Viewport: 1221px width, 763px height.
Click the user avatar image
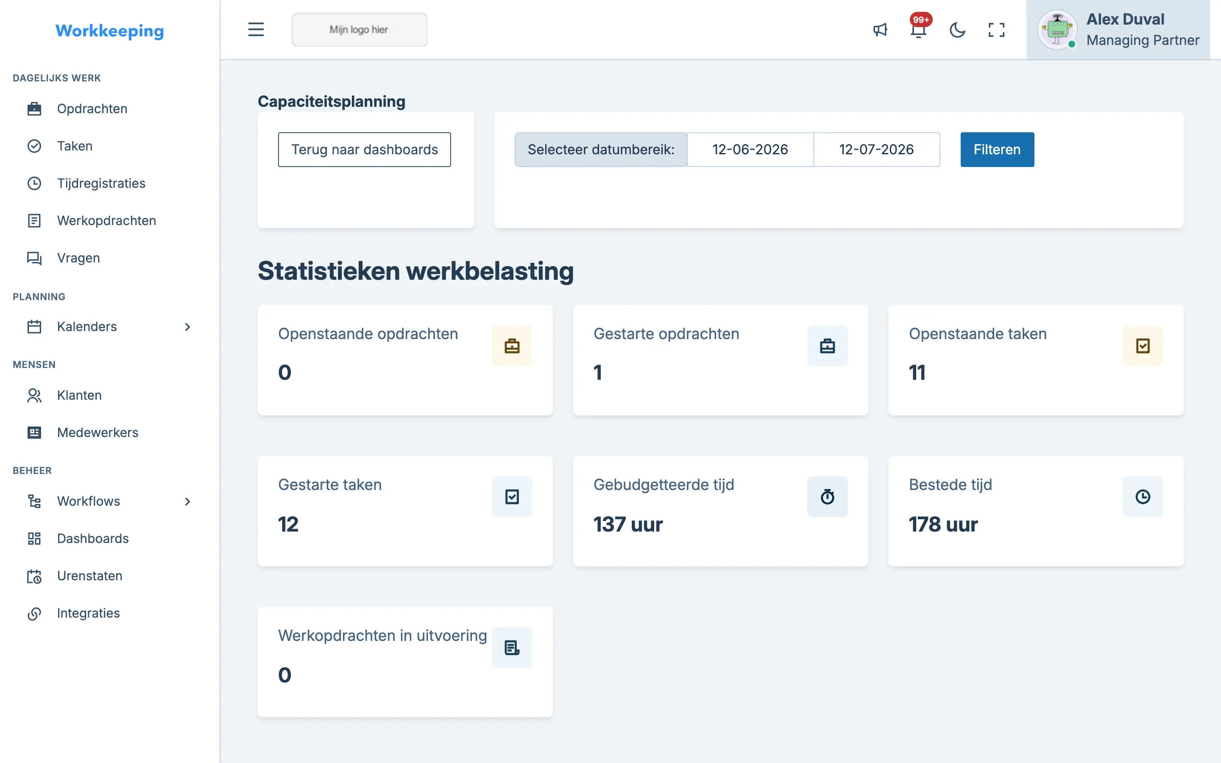1057,30
